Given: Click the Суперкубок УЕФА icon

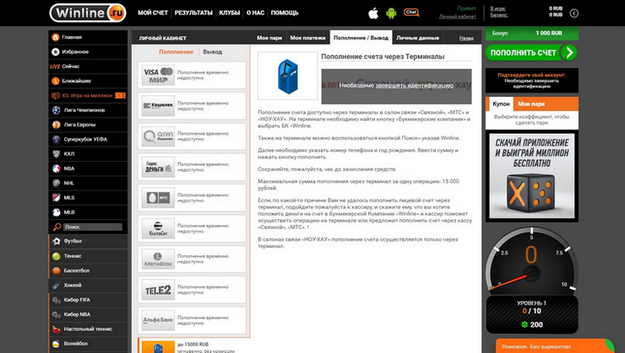Looking at the screenshot, I should click(x=57, y=140).
